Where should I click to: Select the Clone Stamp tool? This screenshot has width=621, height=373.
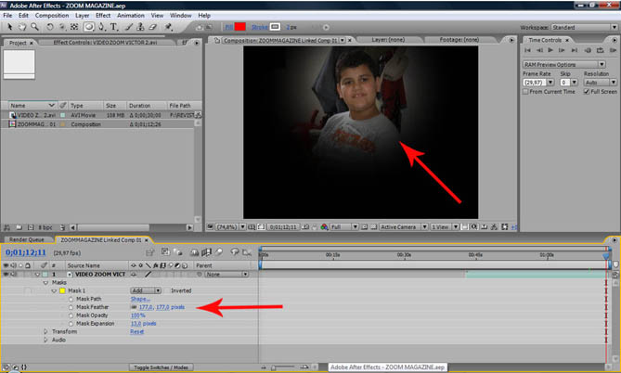coord(142,27)
